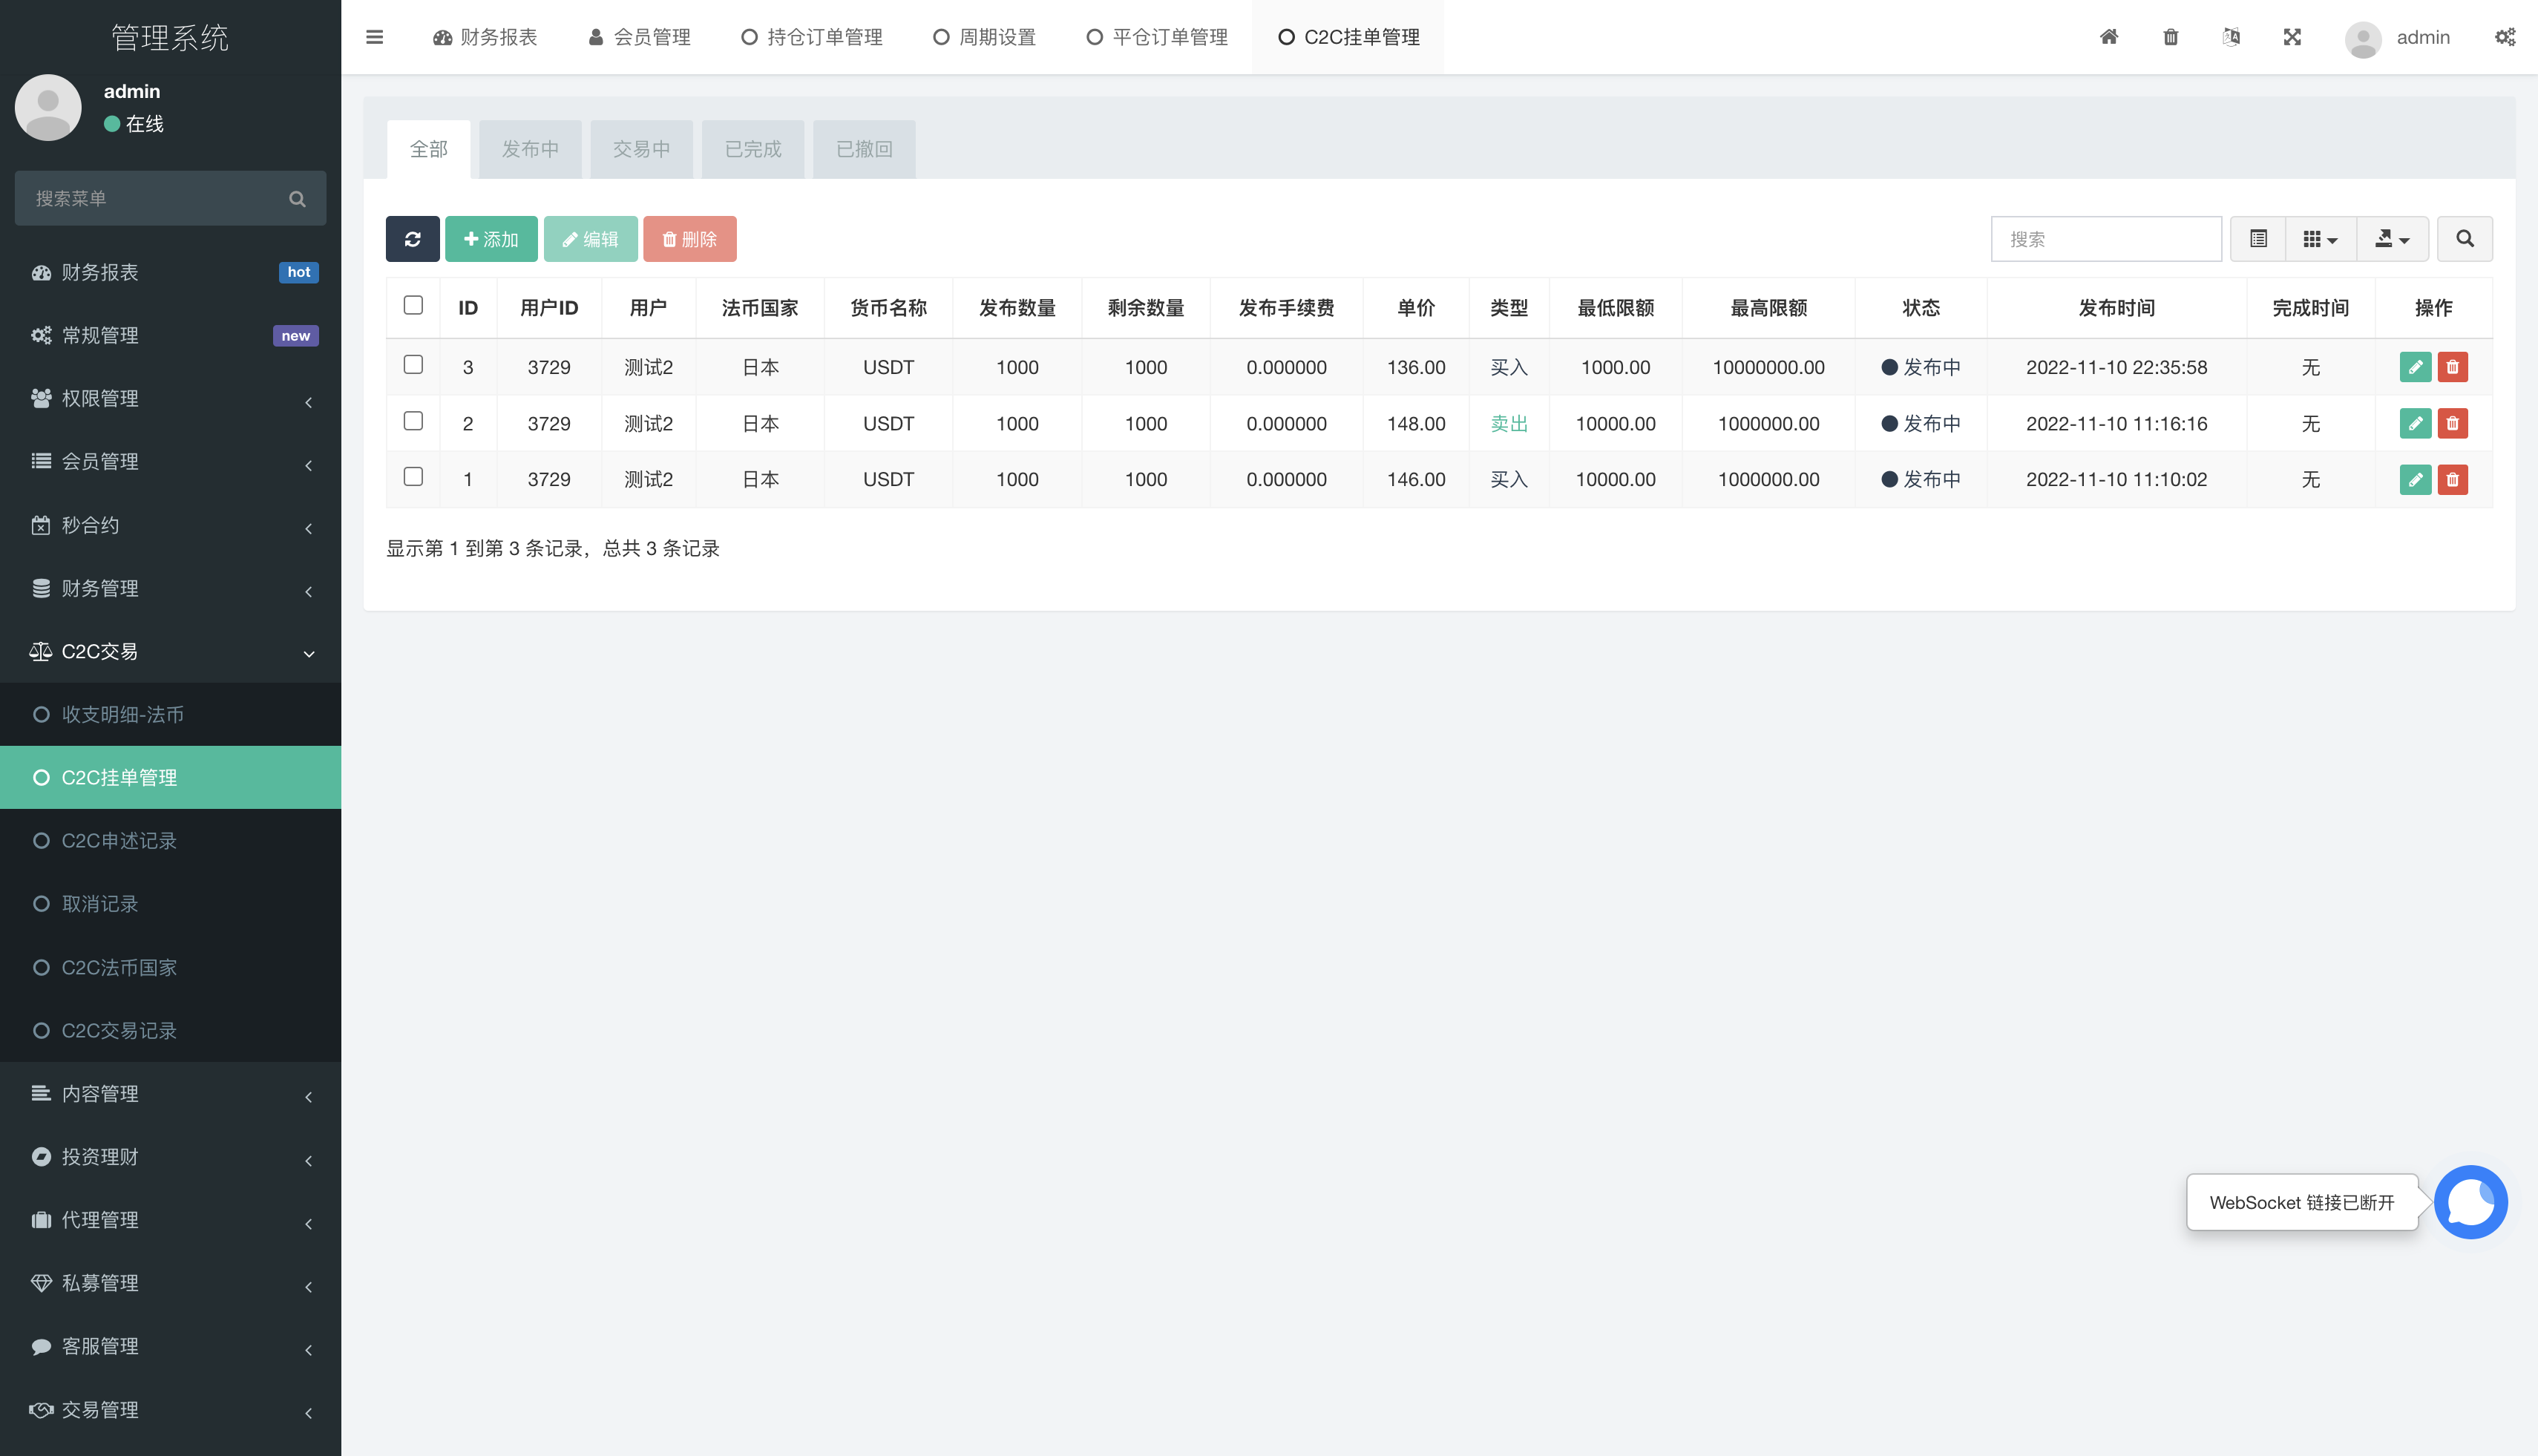Viewport: 2538px width, 1456px height.
Task: Check the checkbox for order ID 2
Action: [x=413, y=421]
